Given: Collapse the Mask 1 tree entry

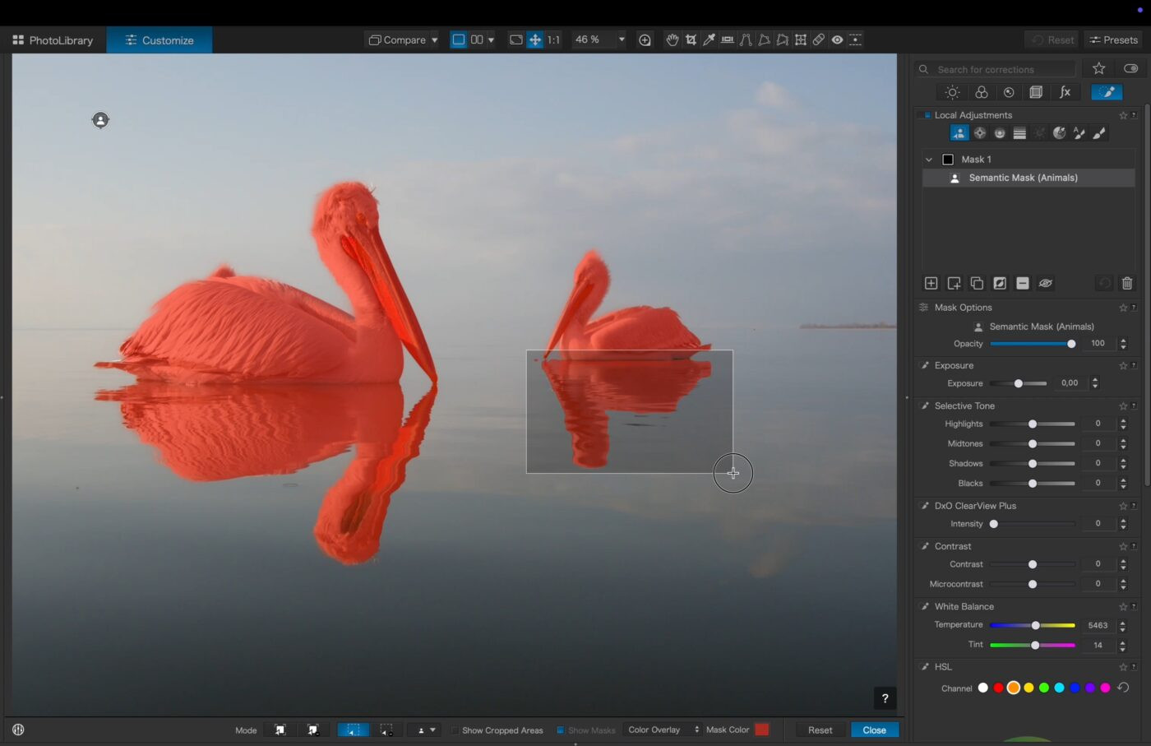Looking at the screenshot, I should pyautogui.click(x=929, y=160).
